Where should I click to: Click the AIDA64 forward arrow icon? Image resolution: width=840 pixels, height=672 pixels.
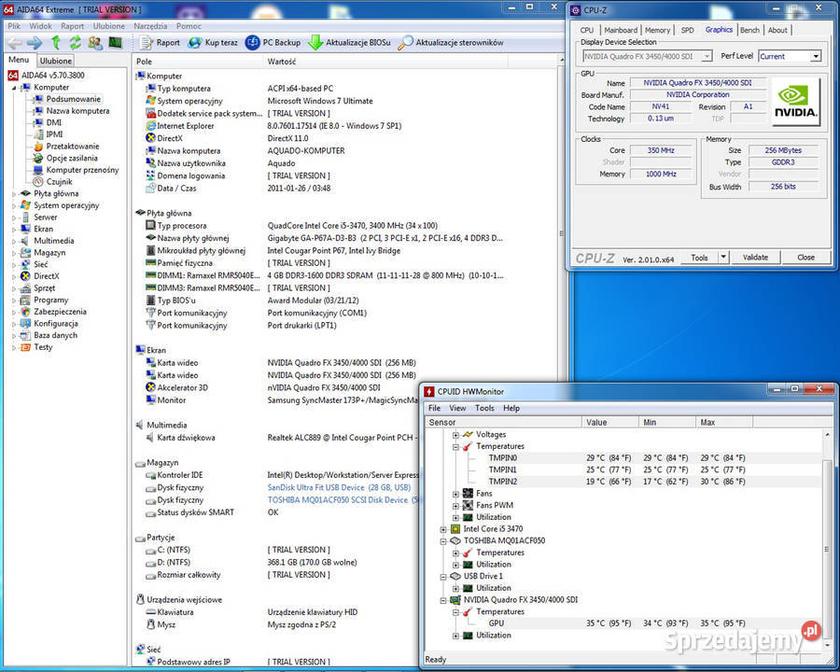[x=35, y=42]
